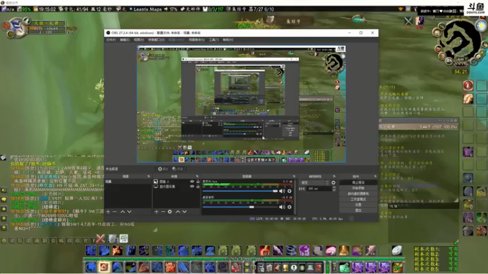Click the red X icon above action bar
The height and width of the screenshot is (274, 488).
coord(100,239)
